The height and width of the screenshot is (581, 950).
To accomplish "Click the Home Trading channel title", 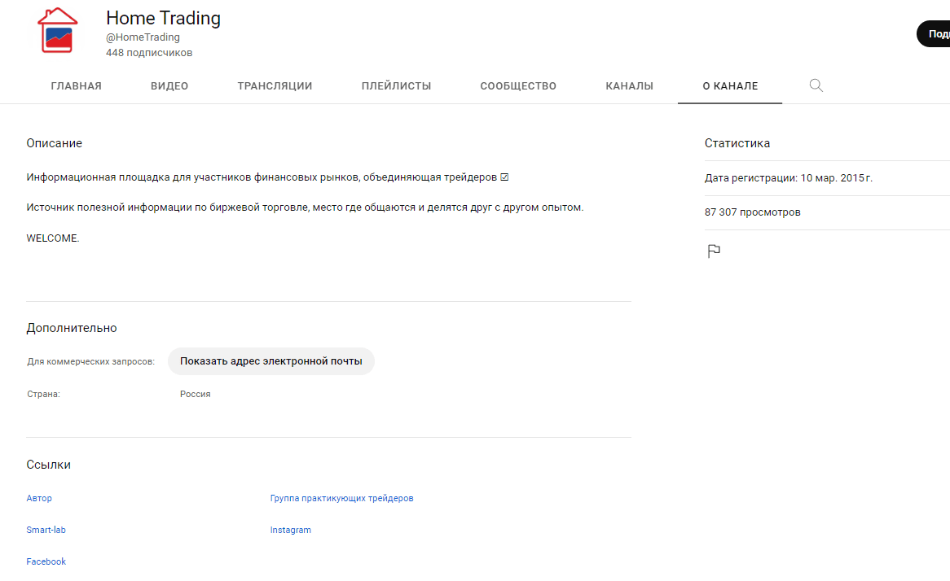I will 163,18.
